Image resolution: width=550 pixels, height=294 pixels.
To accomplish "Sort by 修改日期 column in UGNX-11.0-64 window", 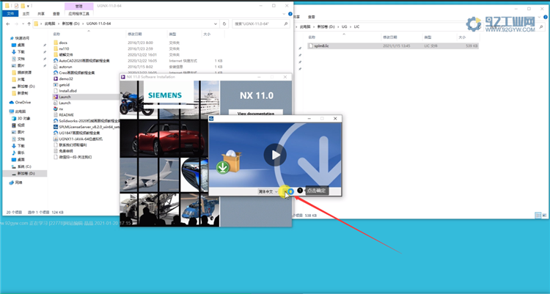I will (135, 34).
